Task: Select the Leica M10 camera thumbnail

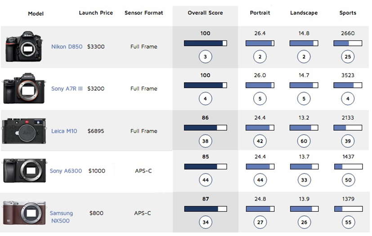Action: click(x=24, y=131)
